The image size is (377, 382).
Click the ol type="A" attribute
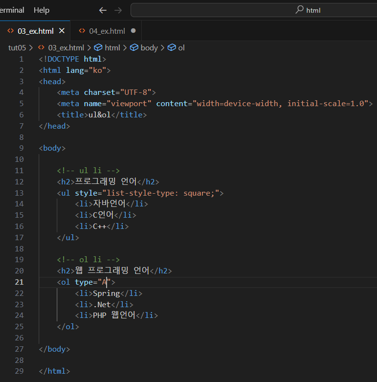coord(93,282)
